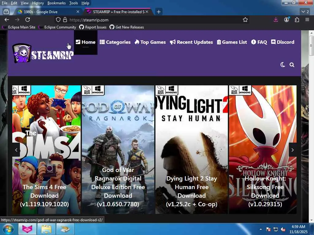Open the Eclipse Main Site bookmark
The image size is (314, 235).
click(x=19, y=27)
